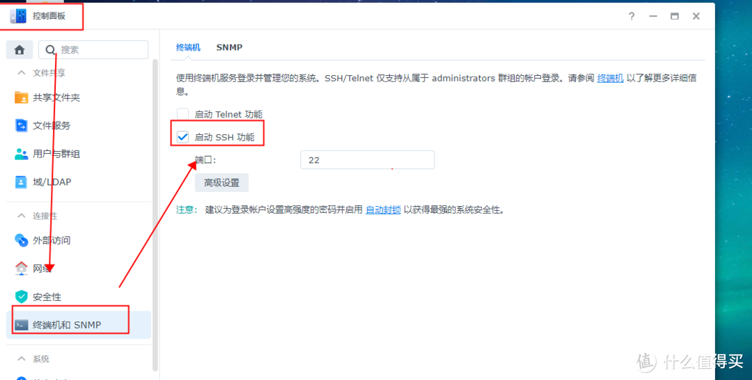Viewport: 752px width, 380px height.
Task: Close the Control Panel window
Action: click(x=696, y=16)
